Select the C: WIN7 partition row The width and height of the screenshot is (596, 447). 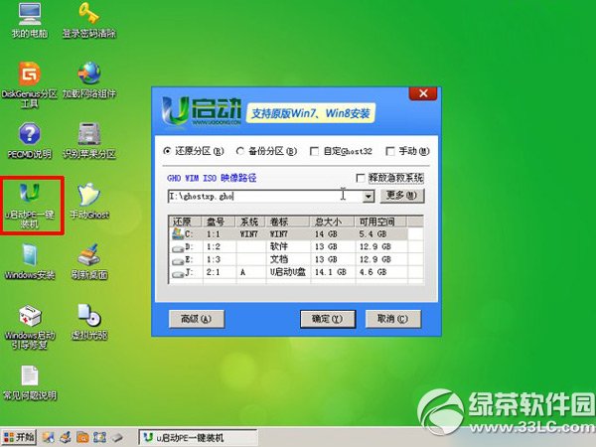296,233
